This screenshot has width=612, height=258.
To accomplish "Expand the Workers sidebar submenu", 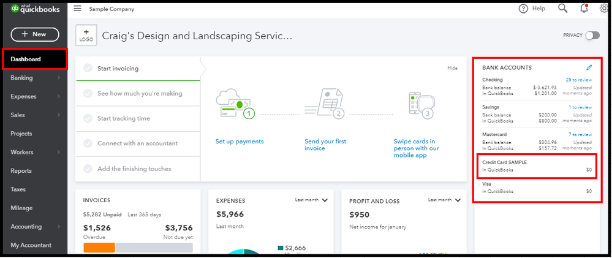I will coord(59,152).
